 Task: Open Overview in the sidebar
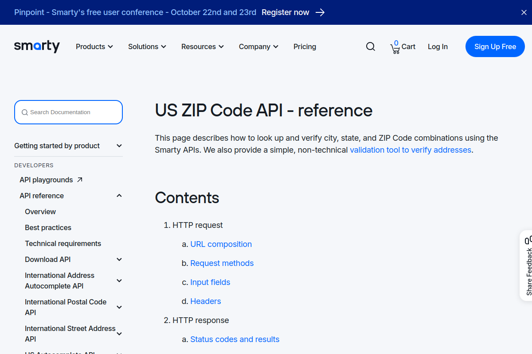pyautogui.click(x=40, y=212)
